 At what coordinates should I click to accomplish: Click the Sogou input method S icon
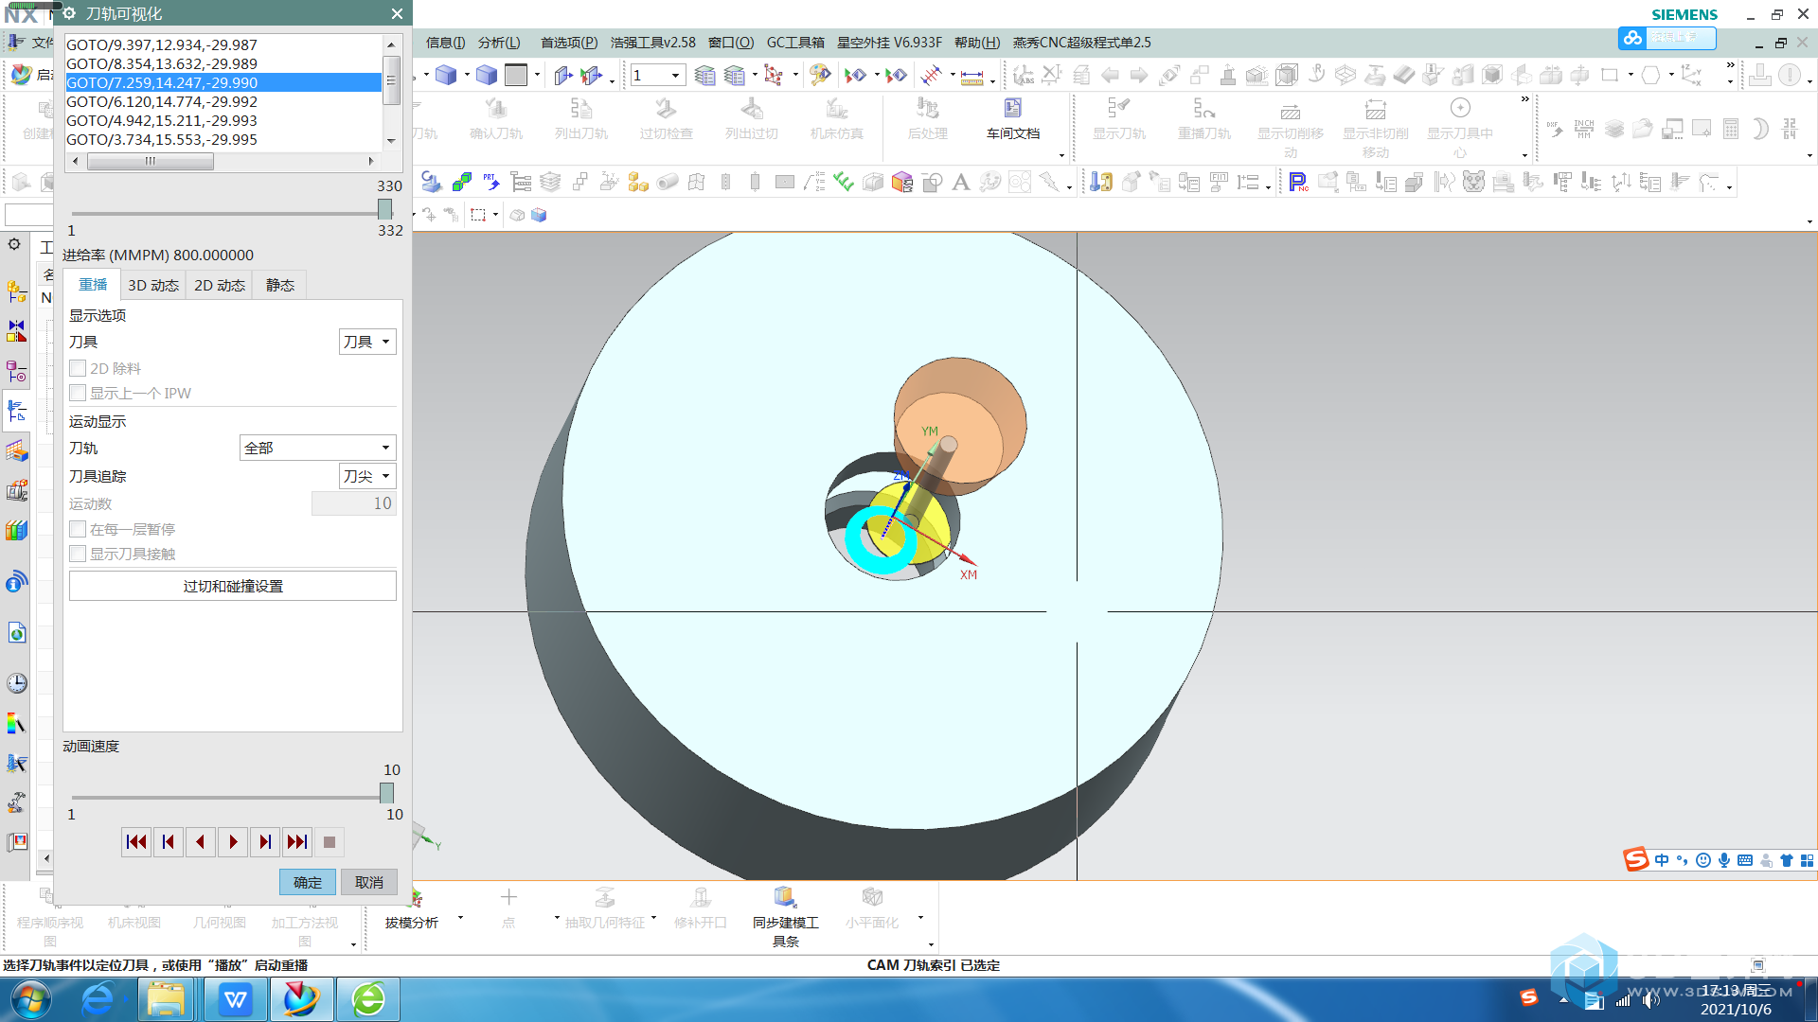pos(1635,859)
